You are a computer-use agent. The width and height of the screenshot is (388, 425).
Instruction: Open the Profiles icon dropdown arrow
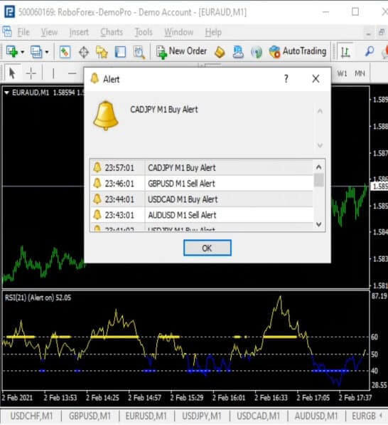pyautogui.click(x=47, y=52)
